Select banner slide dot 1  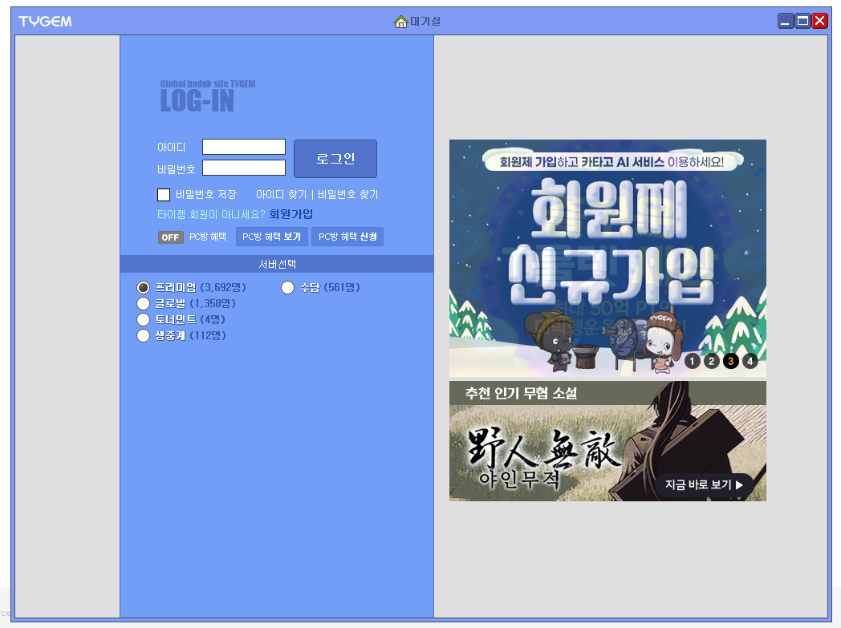(692, 361)
